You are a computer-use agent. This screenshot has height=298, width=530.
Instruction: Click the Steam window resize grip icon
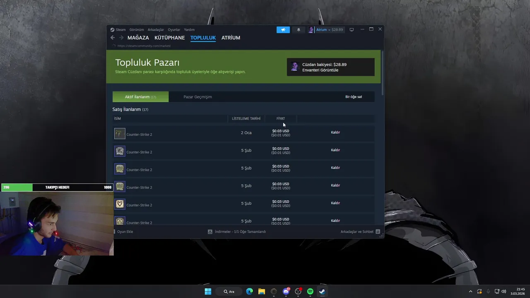382,236
